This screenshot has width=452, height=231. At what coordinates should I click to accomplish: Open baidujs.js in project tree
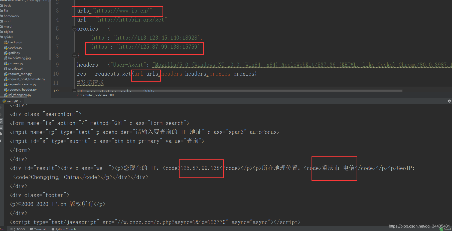(x=15, y=42)
